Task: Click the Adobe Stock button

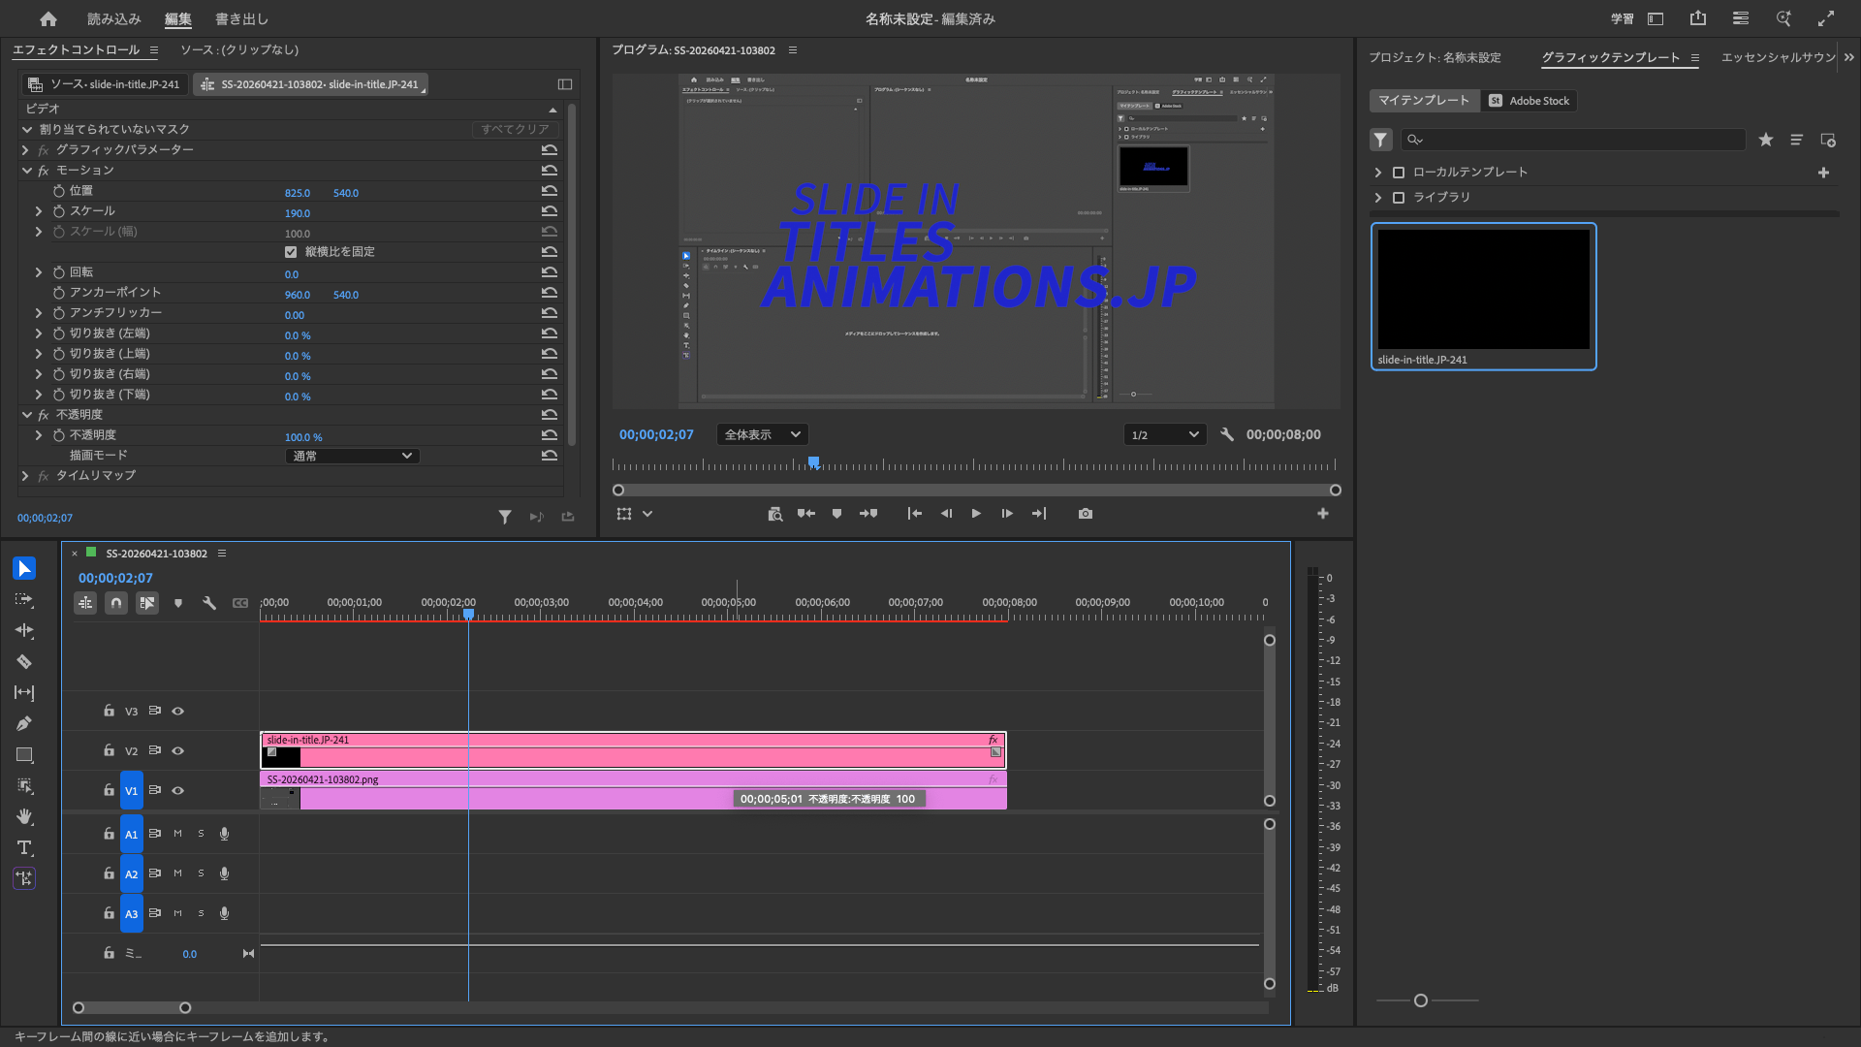Action: pyautogui.click(x=1529, y=101)
